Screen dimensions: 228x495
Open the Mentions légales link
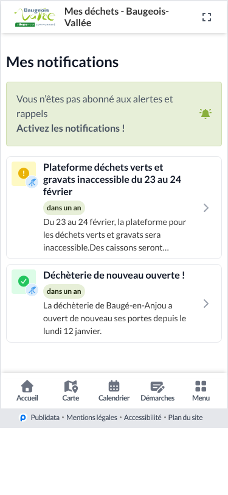pyautogui.click(x=92, y=418)
